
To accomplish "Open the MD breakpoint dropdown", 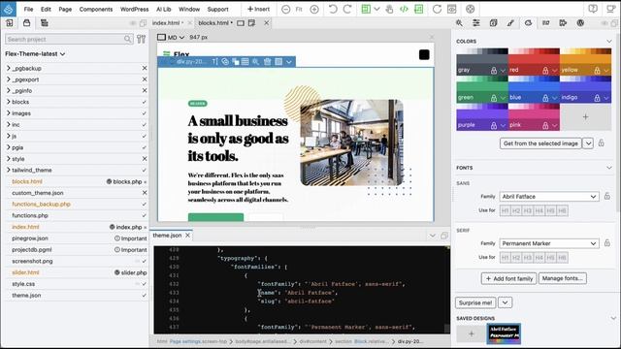I will pyautogui.click(x=171, y=37).
